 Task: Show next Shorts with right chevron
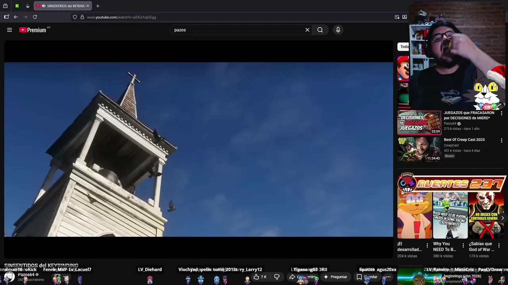[502, 218]
